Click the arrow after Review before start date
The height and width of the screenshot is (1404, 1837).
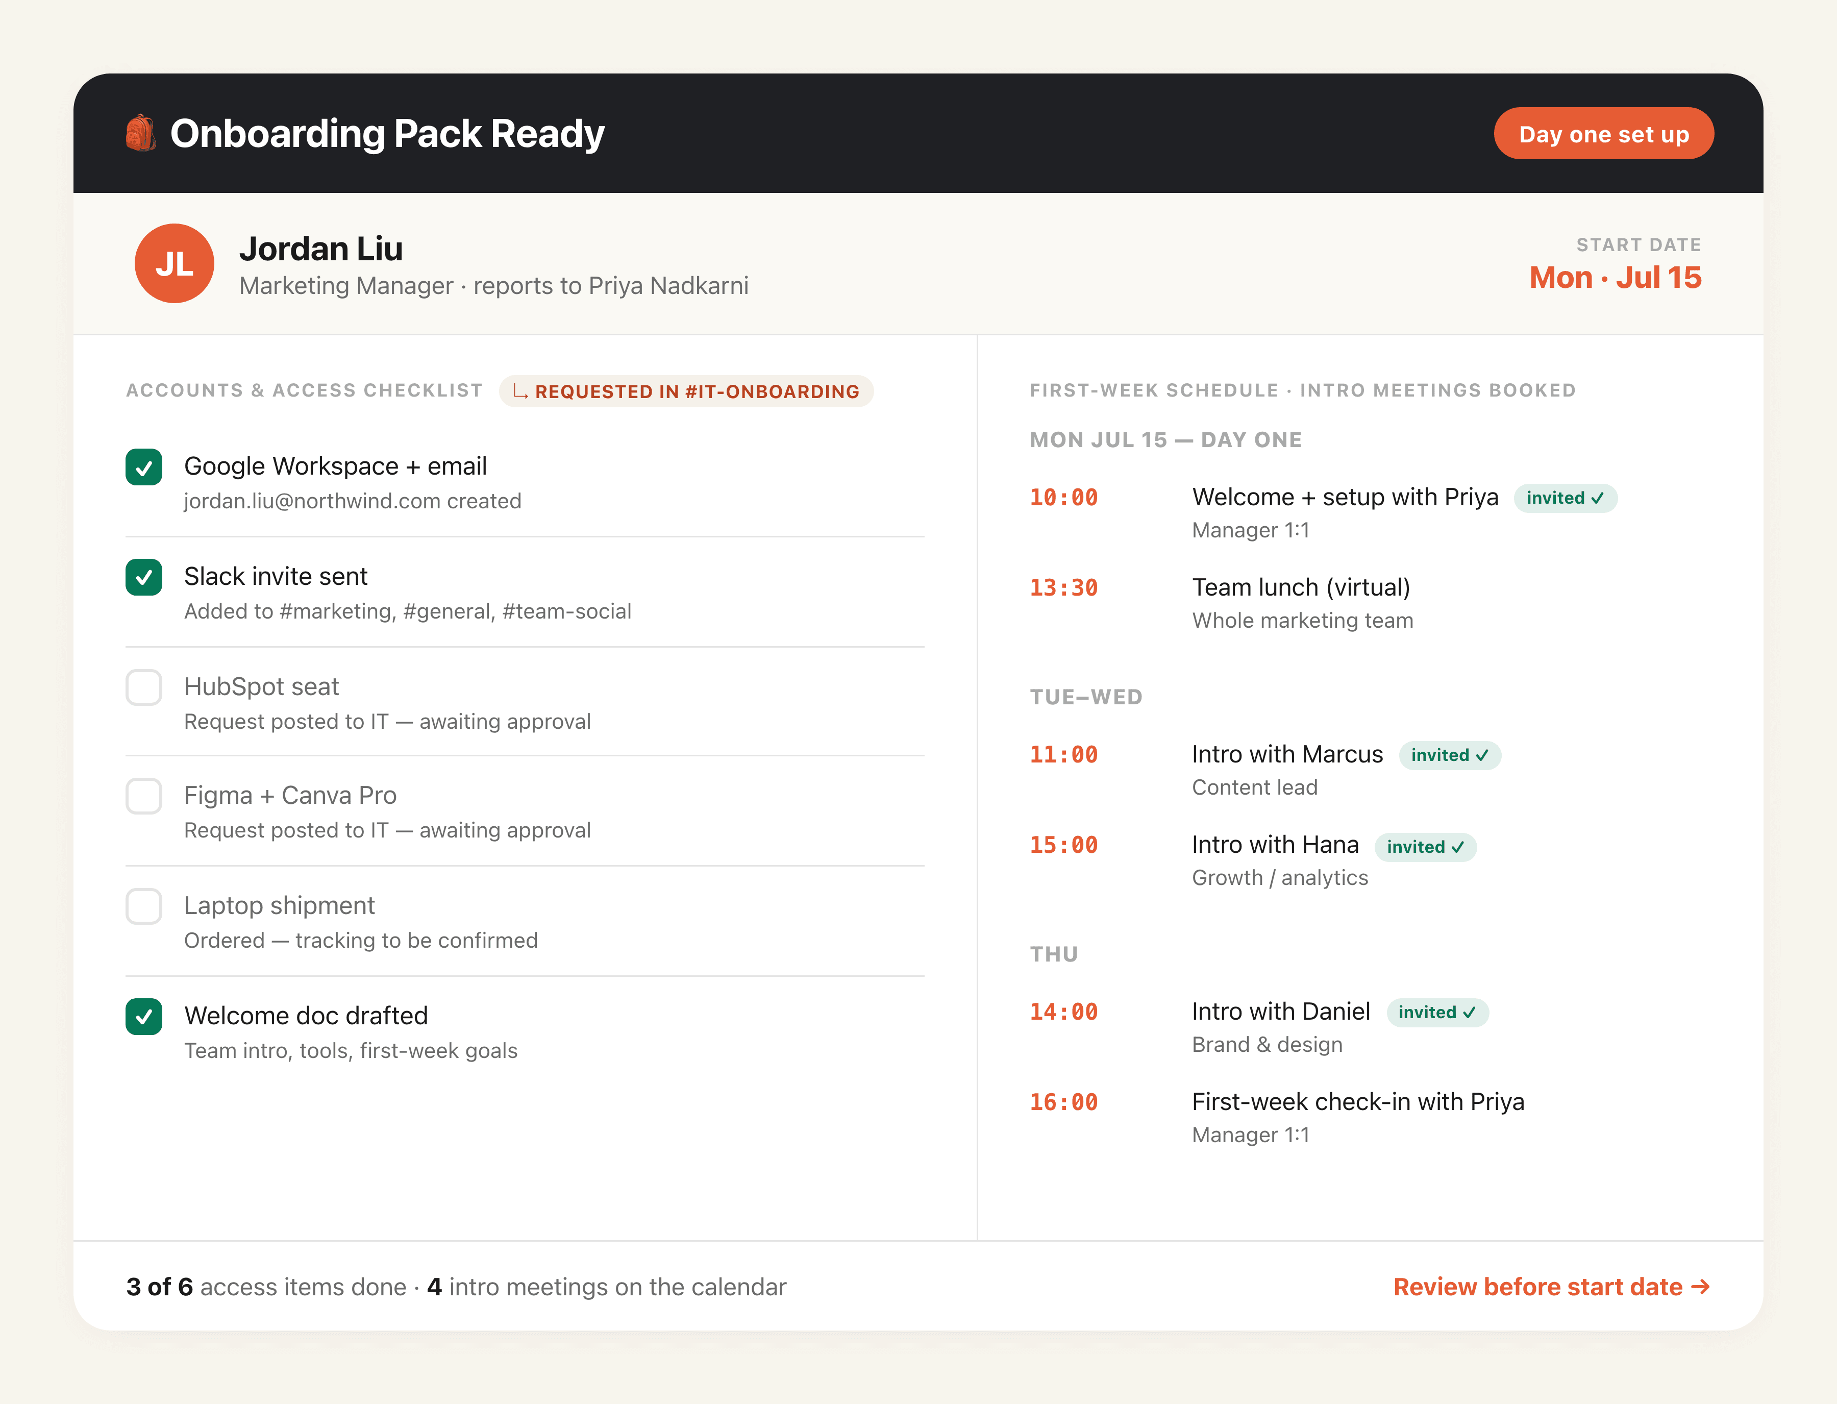(x=1700, y=1286)
